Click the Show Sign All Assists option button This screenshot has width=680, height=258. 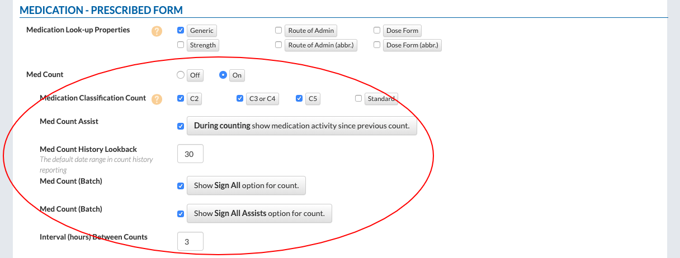tap(259, 214)
